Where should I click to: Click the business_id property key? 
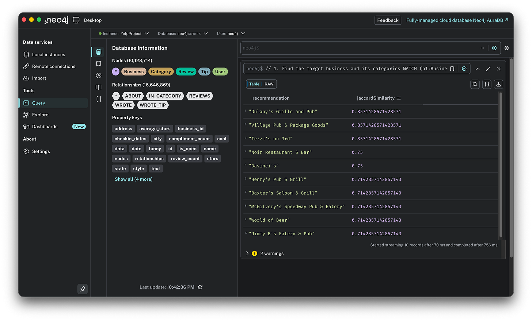[x=190, y=129]
